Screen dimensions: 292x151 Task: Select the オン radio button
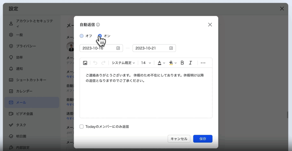pos(100,36)
